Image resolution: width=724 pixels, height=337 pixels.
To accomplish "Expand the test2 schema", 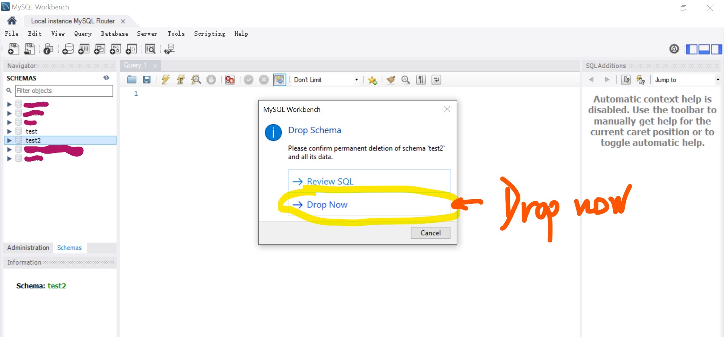I will [x=9, y=140].
